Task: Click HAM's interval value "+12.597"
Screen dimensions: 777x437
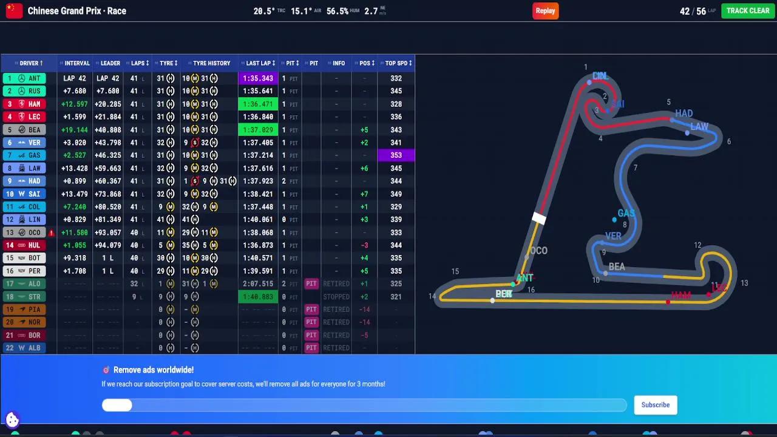Action: point(75,104)
